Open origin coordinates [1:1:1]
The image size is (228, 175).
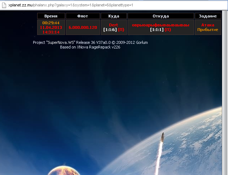(157, 30)
